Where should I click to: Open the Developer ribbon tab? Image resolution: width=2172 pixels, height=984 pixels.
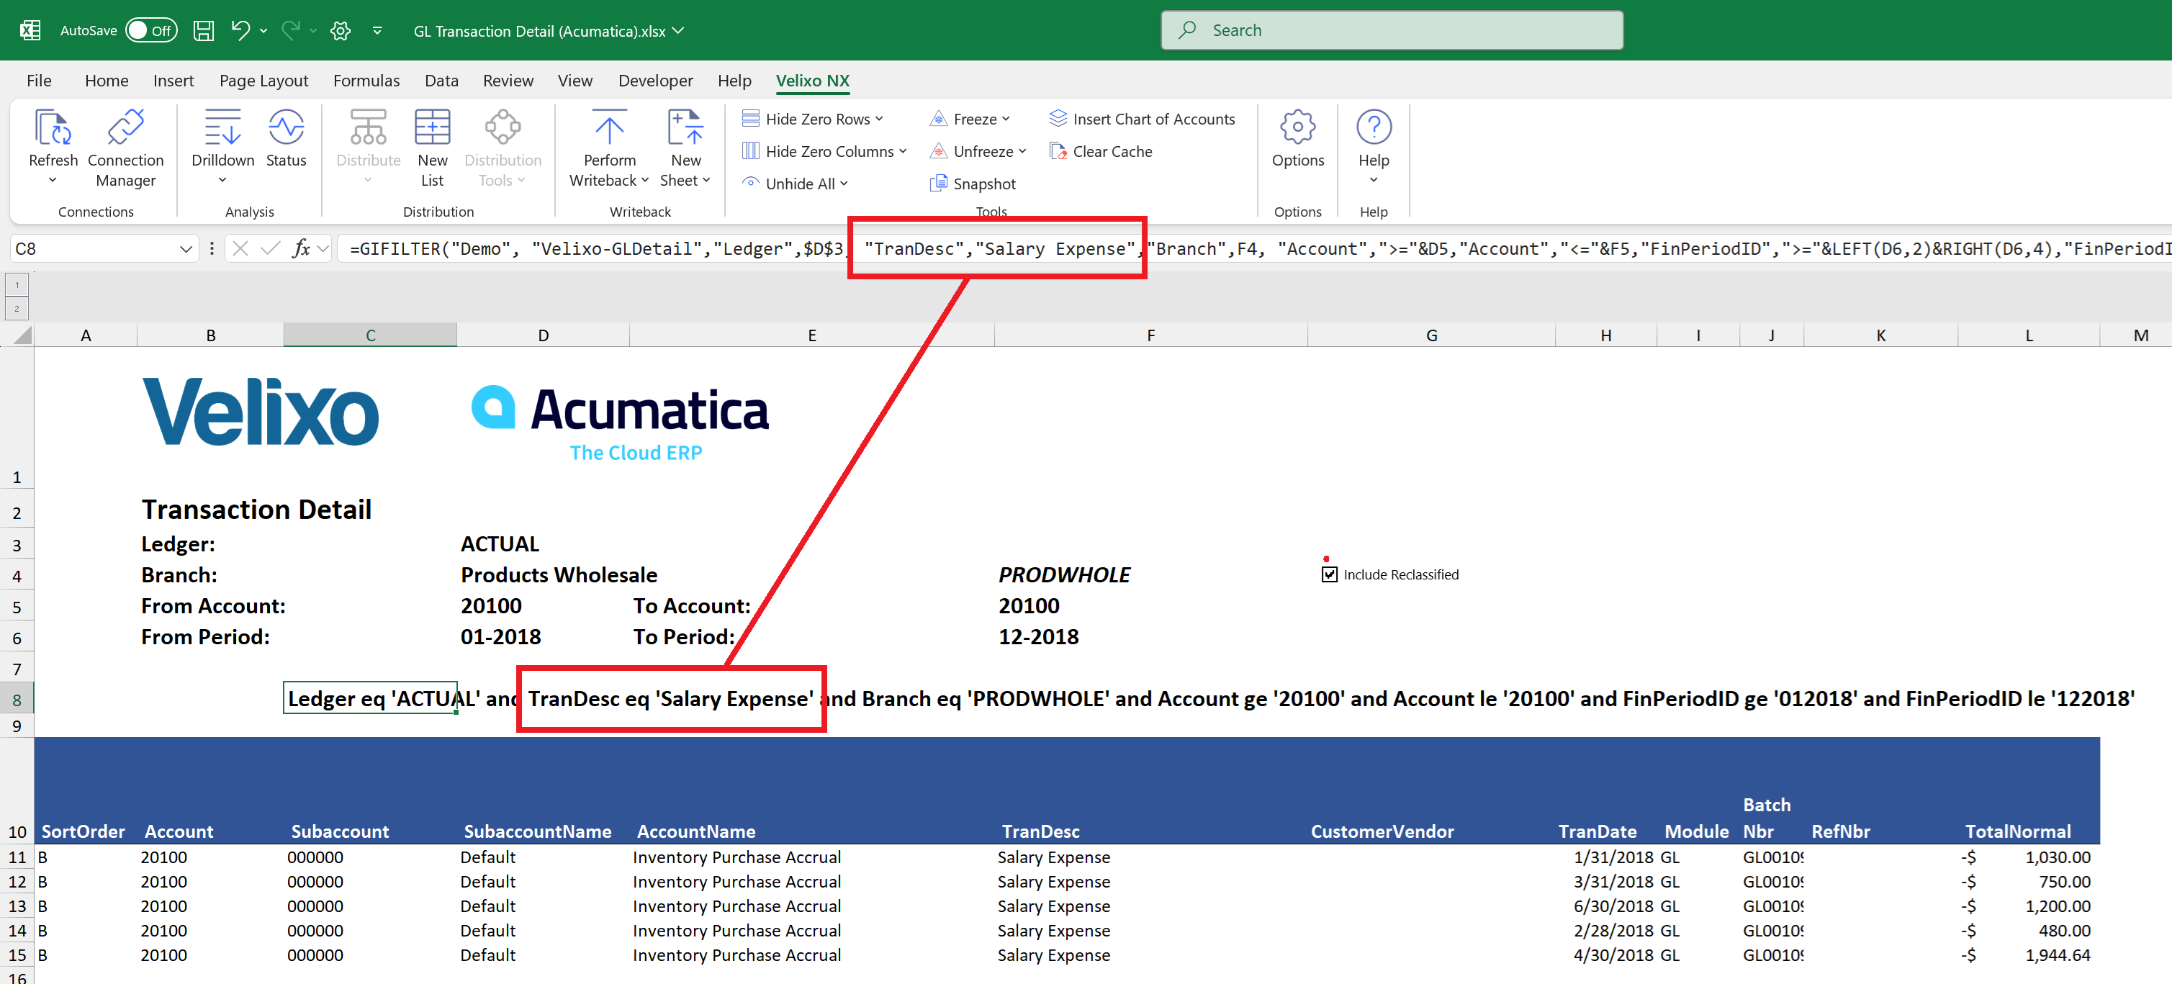(655, 81)
